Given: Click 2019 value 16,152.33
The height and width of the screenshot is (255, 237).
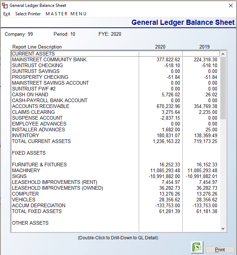Looking at the screenshot, I should tap(207, 165).
